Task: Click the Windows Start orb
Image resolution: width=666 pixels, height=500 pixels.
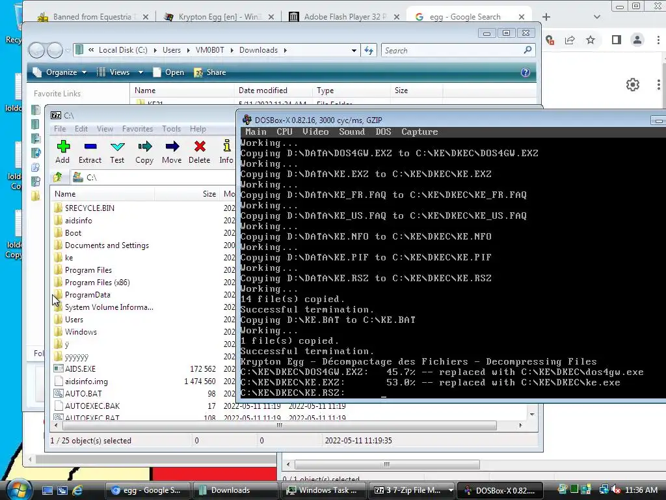Action: (x=18, y=490)
